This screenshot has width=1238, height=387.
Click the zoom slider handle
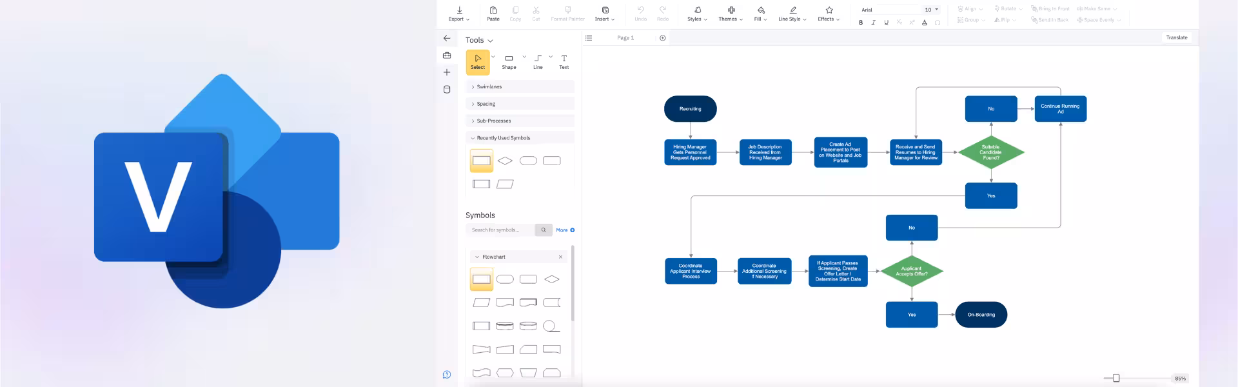tap(1116, 378)
